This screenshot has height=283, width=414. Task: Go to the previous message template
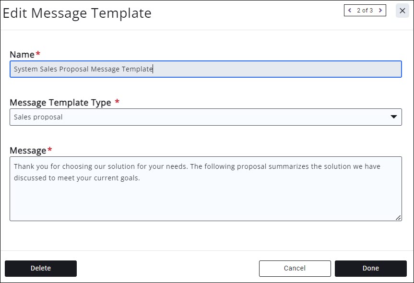coord(350,11)
